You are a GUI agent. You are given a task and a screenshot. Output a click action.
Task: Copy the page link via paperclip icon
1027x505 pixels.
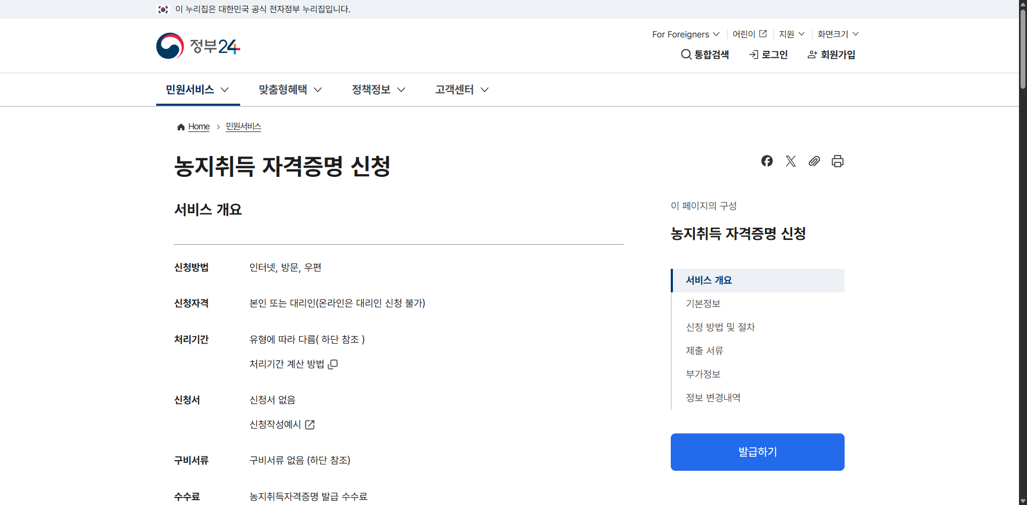coord(814,161)
